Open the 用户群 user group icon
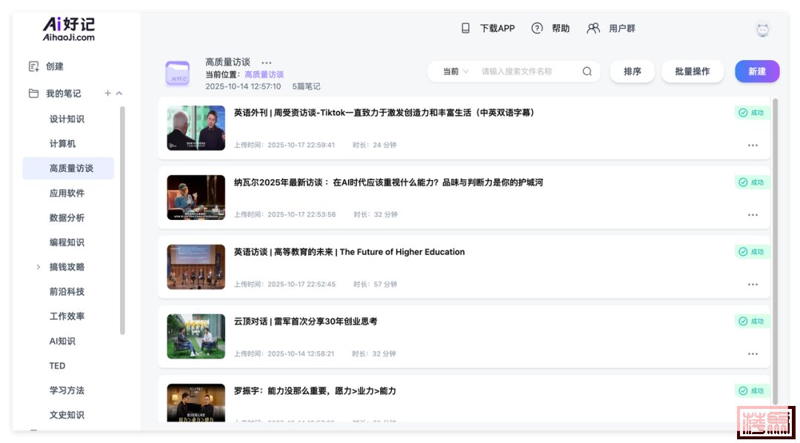Image resolution: width=800 pixels, height=443 pixels. 593,28
